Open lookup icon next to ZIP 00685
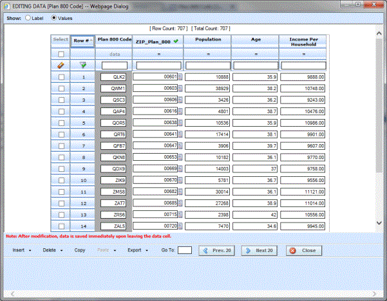The width and height of the screenshot is (387, 301). tap(180, 203)
